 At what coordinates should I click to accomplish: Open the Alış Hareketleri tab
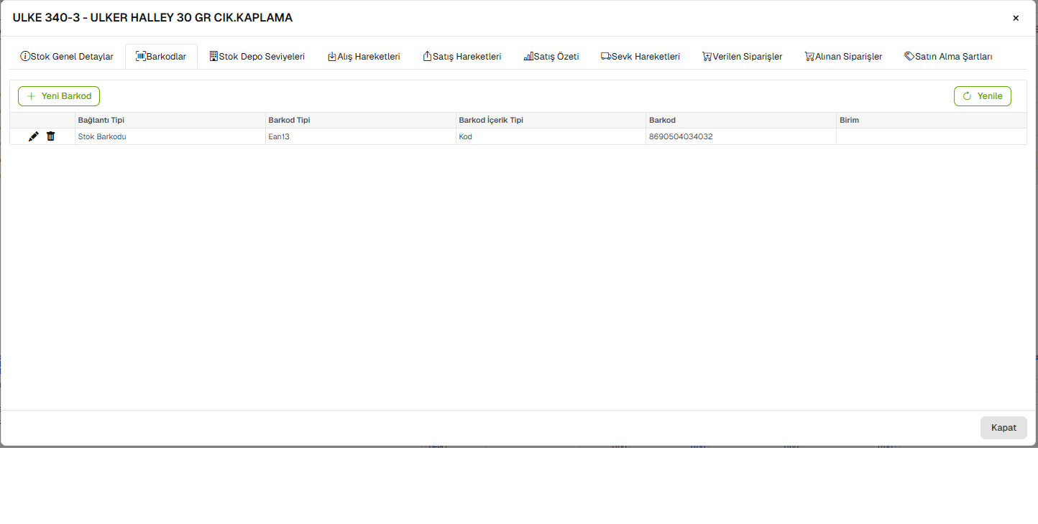[x=364, y=57]
